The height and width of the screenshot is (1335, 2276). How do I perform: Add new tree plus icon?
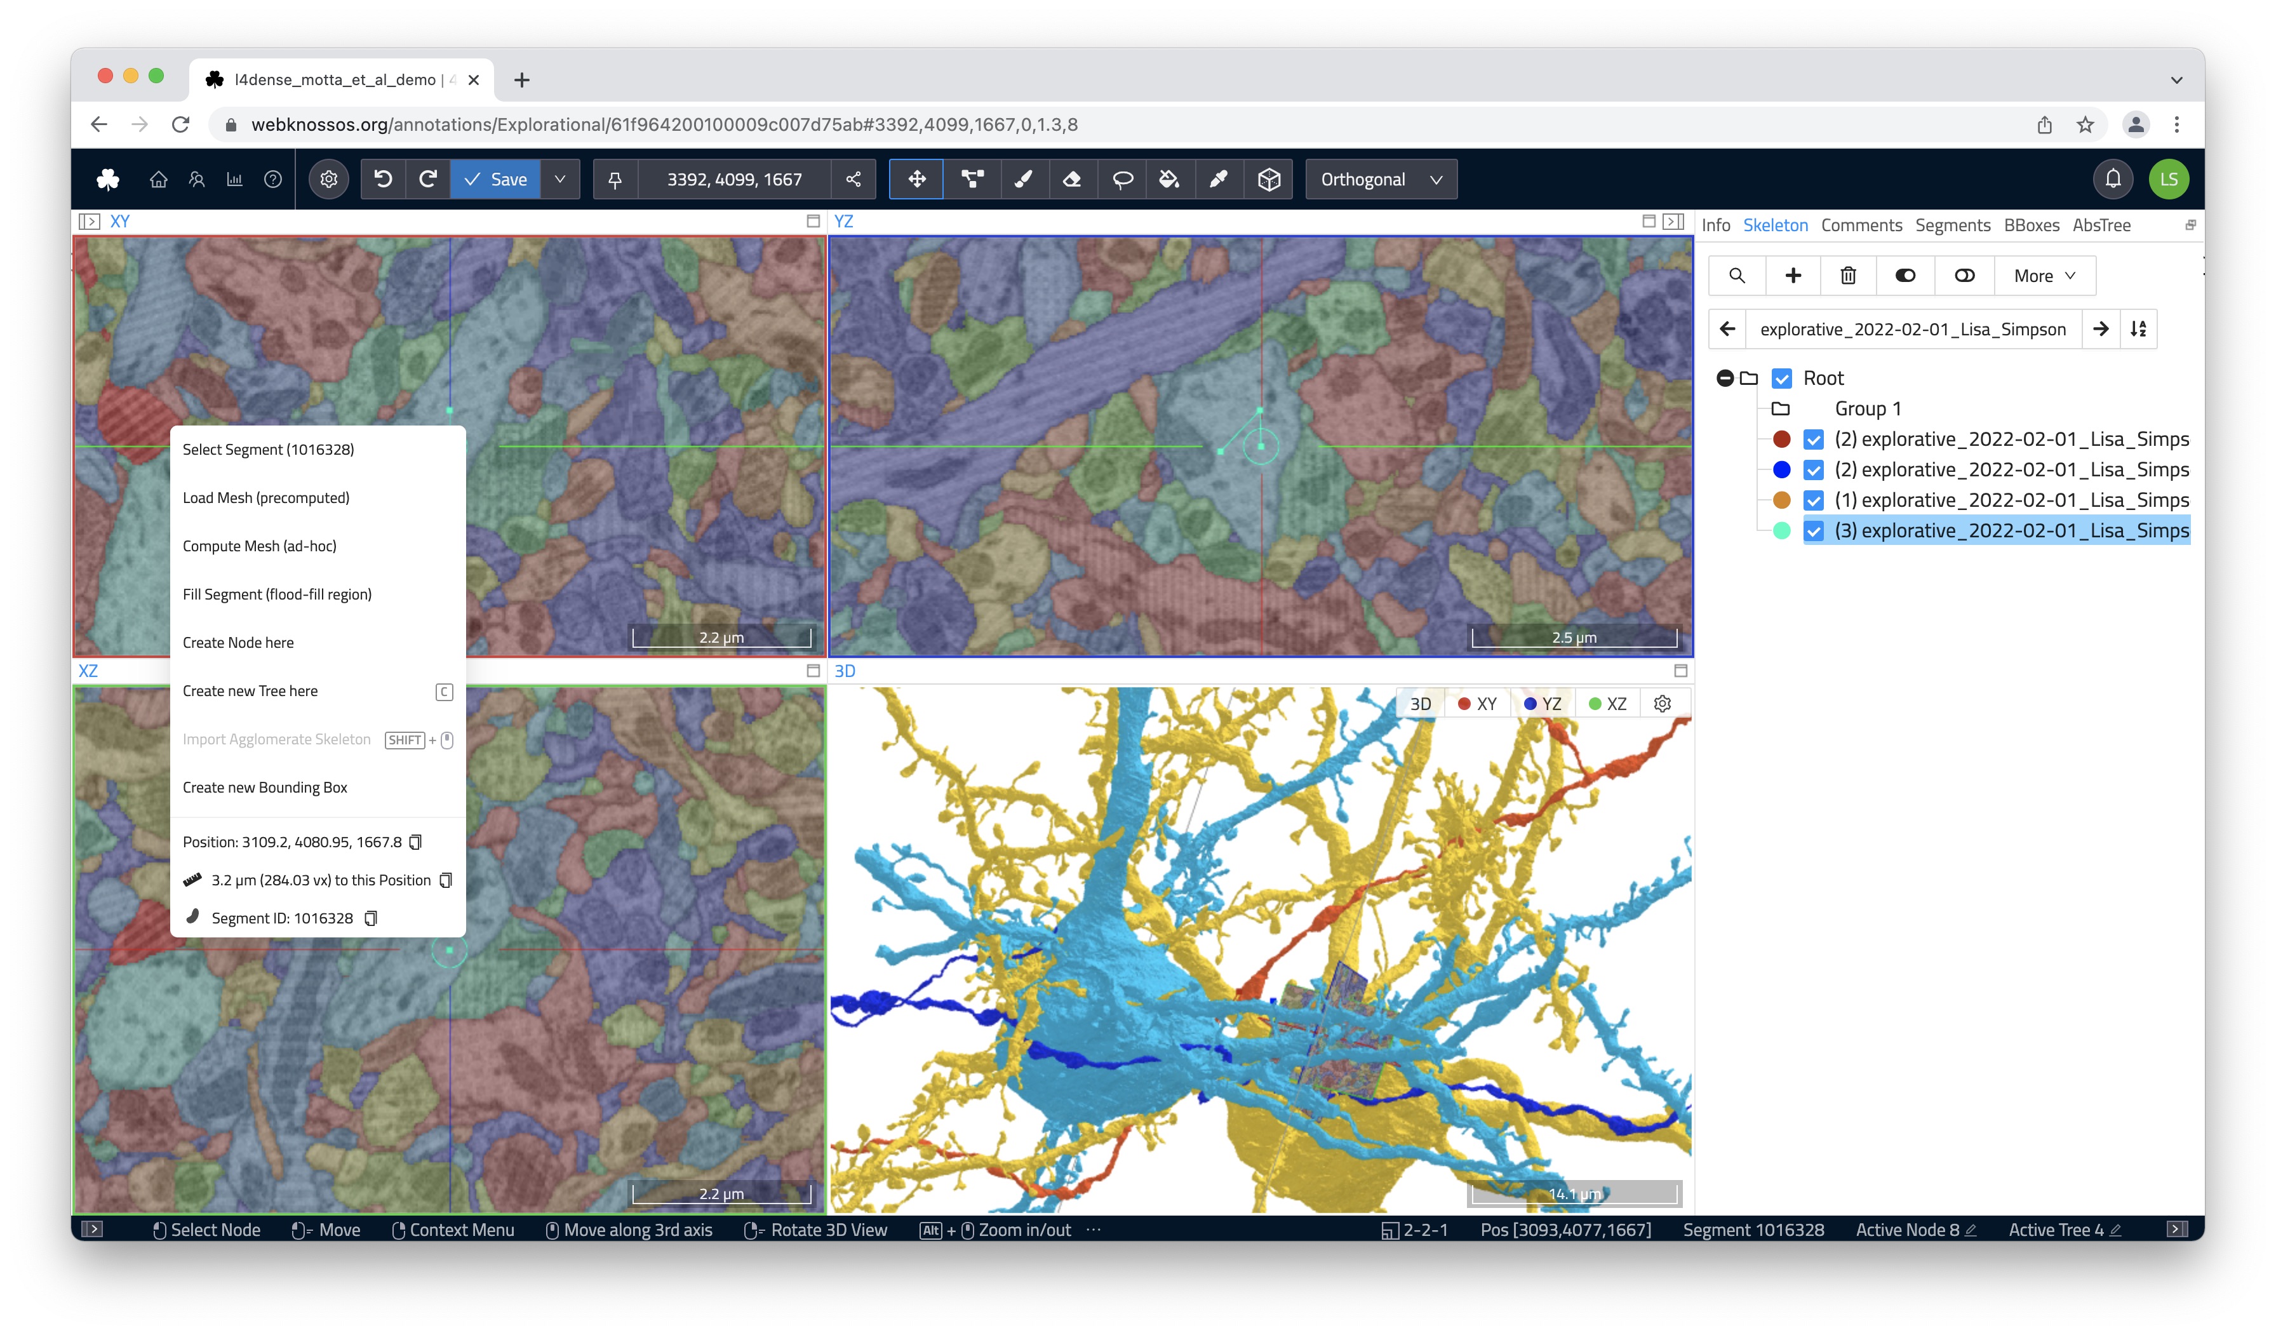pyautogui.click(x=1794, y=276)
